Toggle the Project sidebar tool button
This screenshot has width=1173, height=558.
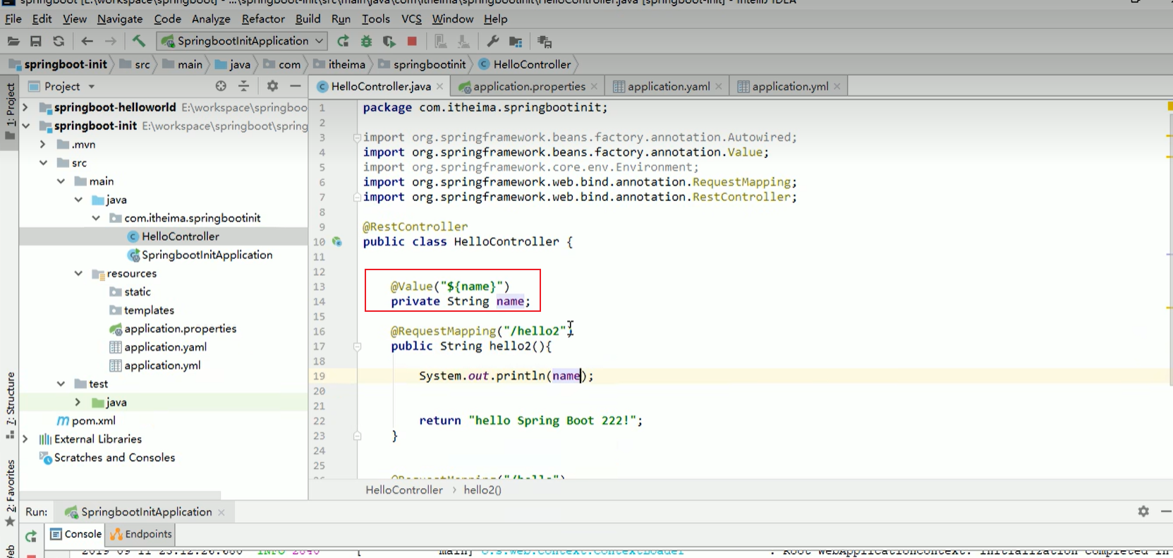click(10, 111)
